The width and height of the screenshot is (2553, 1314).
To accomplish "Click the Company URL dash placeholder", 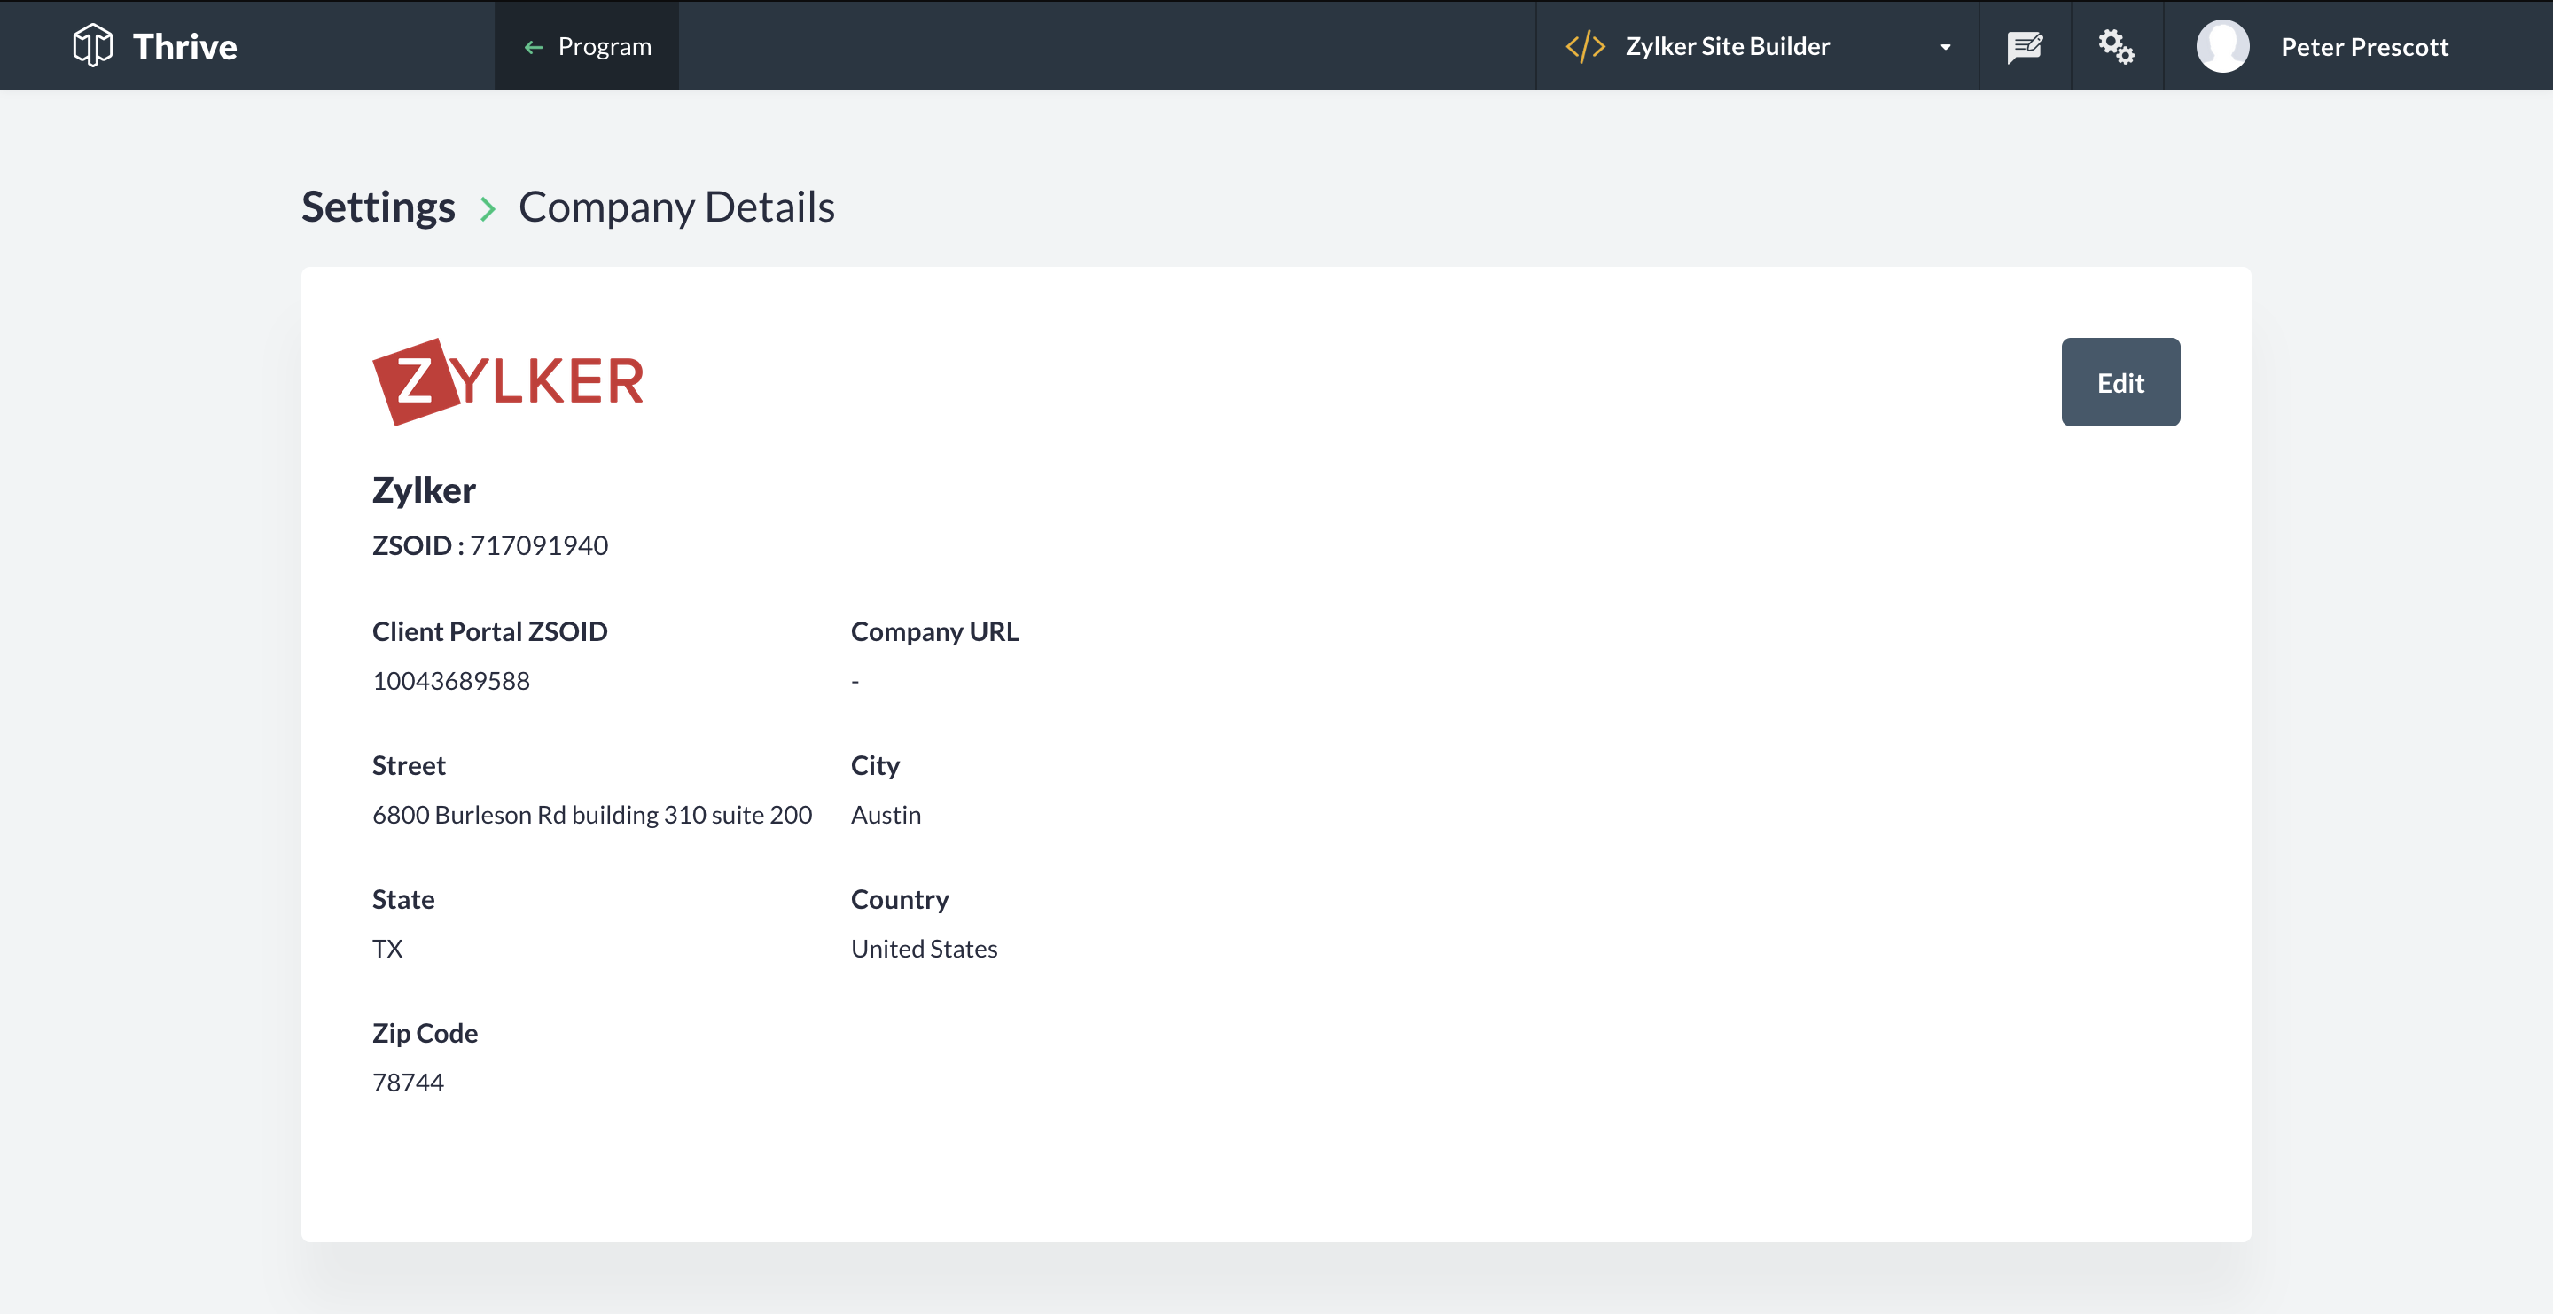I will tap(855, 680).
